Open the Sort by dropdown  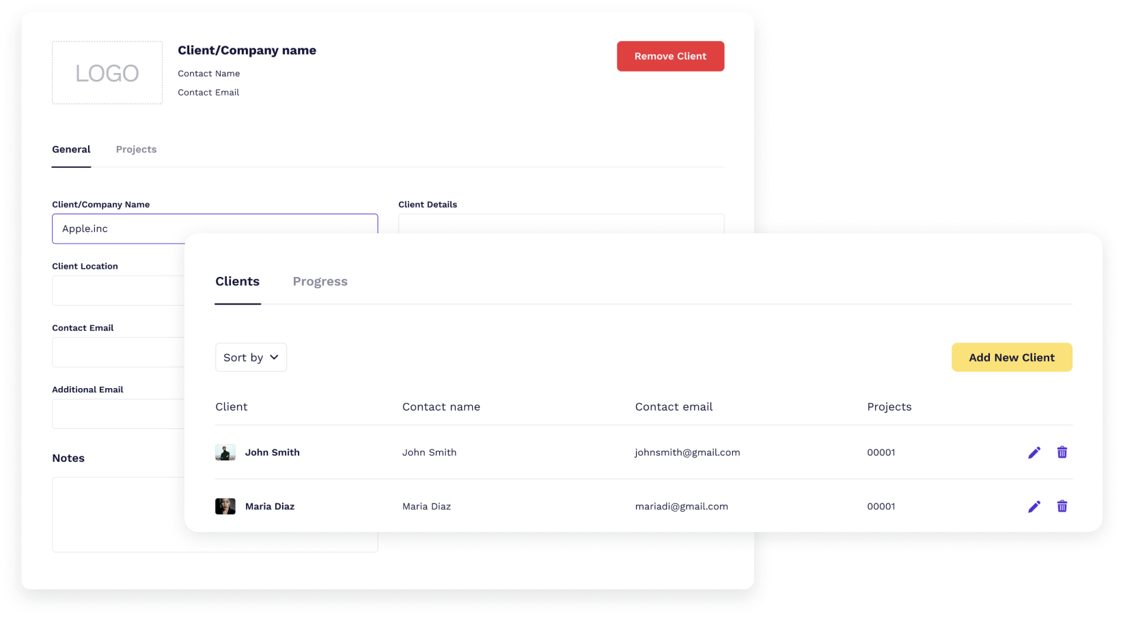(251, 357)
